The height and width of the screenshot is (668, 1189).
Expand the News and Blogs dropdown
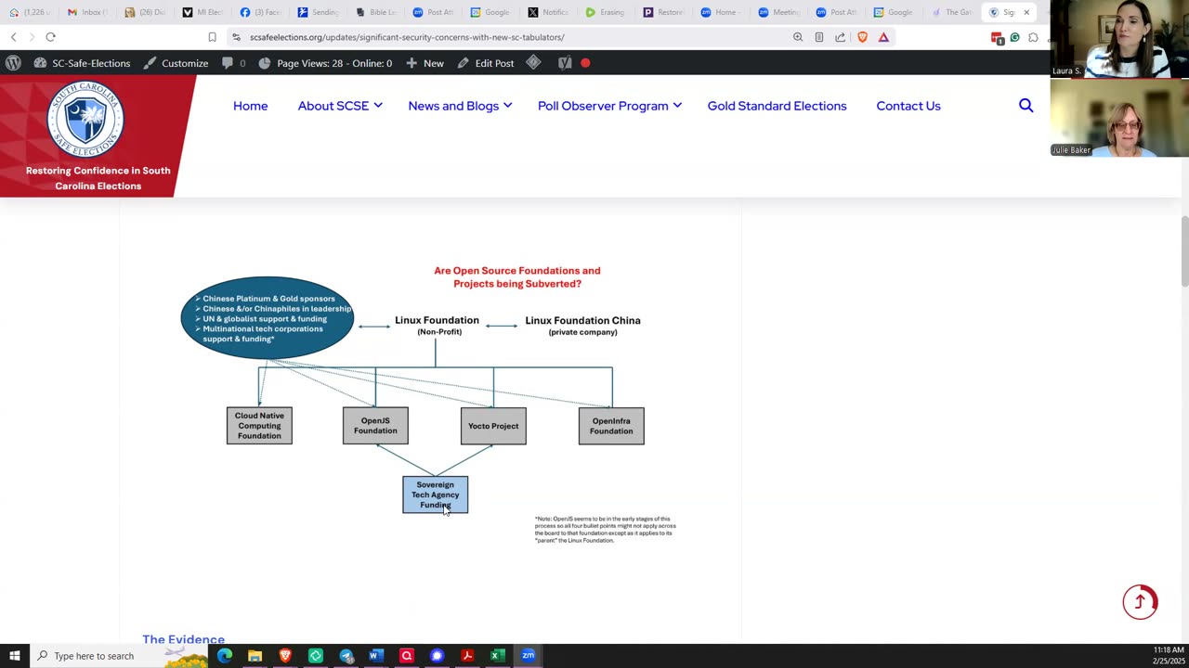coord(460,106)
